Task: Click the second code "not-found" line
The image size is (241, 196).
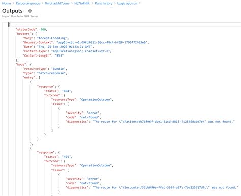Action: tap(83, 183)
